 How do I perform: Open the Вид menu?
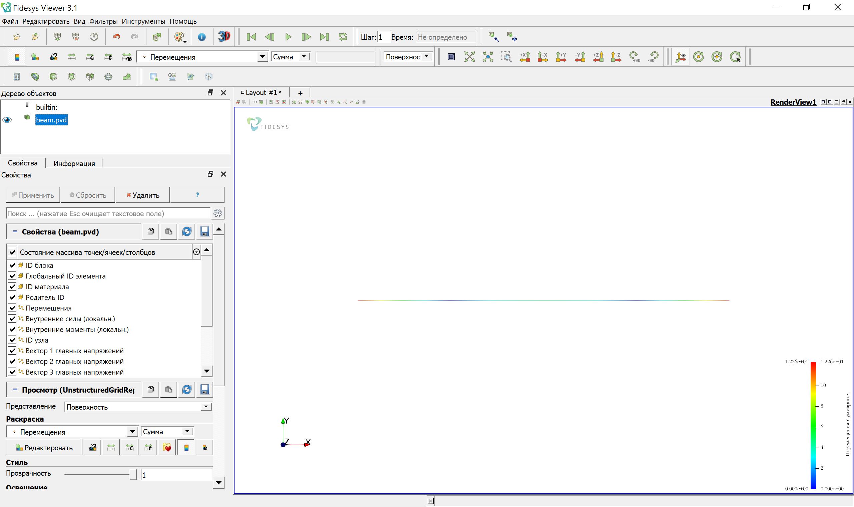pyautogui.click(x=79, y=21)
